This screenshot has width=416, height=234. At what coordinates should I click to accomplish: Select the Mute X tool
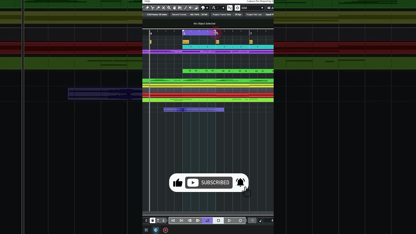pyautogui.click(x=163, y=8)
